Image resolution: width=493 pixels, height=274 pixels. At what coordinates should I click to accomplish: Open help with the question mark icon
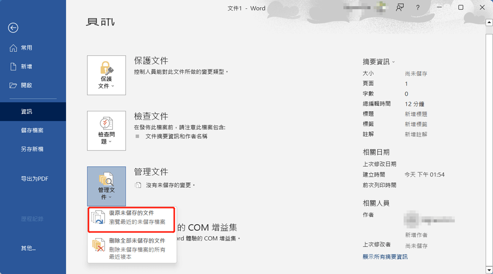[x=418, y=8]
